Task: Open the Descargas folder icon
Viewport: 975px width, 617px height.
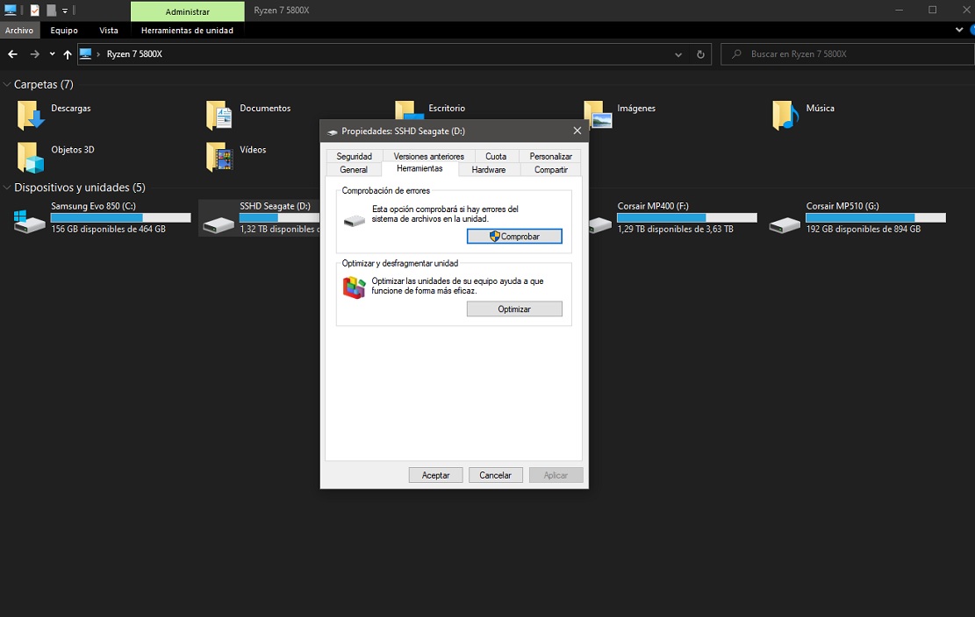Action: (x=30, y=115)
